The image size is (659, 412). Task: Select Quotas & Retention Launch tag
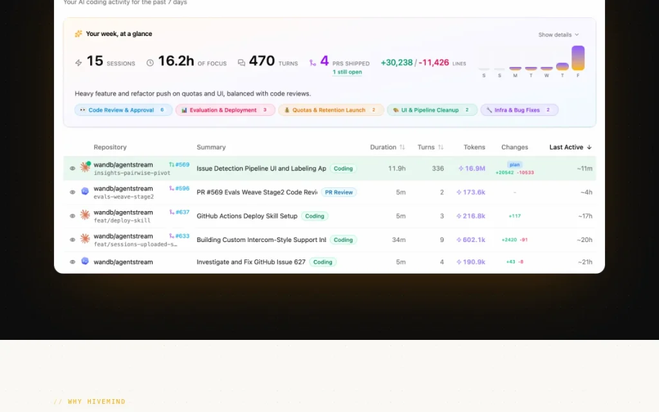click(x=331, y=110)
